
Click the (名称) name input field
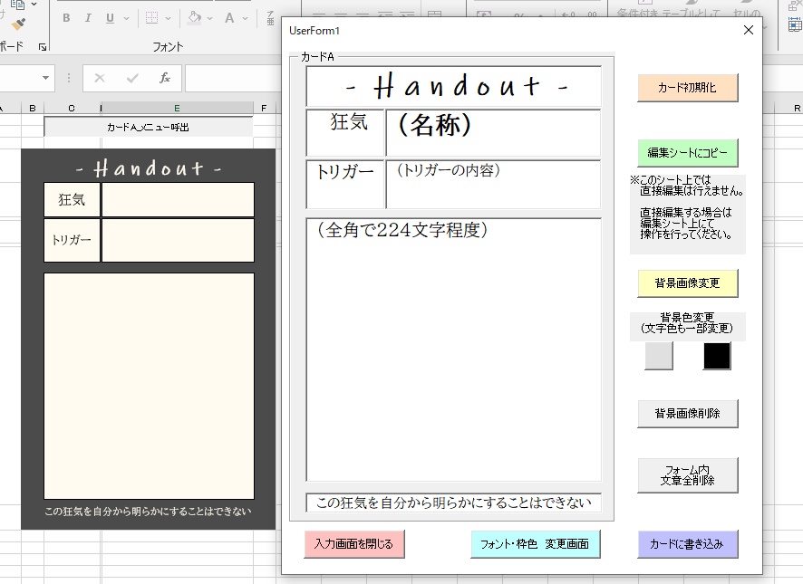(493, 132)
